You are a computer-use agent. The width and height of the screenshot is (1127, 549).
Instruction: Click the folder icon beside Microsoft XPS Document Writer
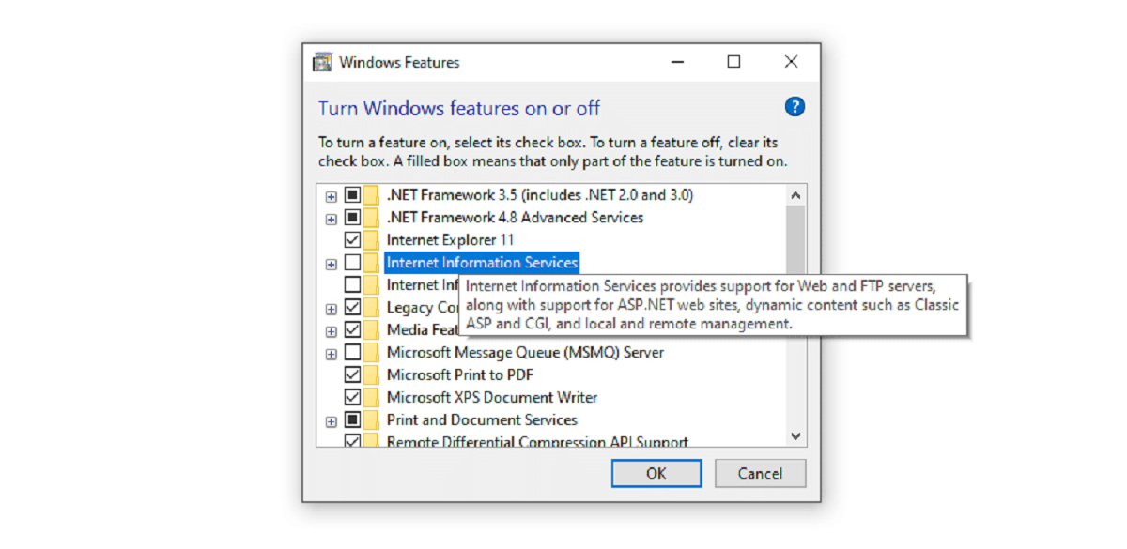[x=370, y=397]
